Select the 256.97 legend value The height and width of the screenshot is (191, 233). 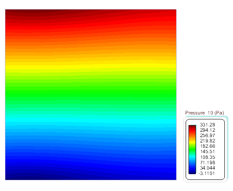[207, 135]
